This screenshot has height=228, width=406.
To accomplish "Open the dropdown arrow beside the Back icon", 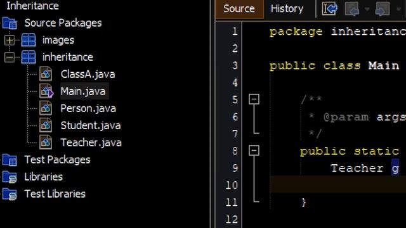I will 367,9.
